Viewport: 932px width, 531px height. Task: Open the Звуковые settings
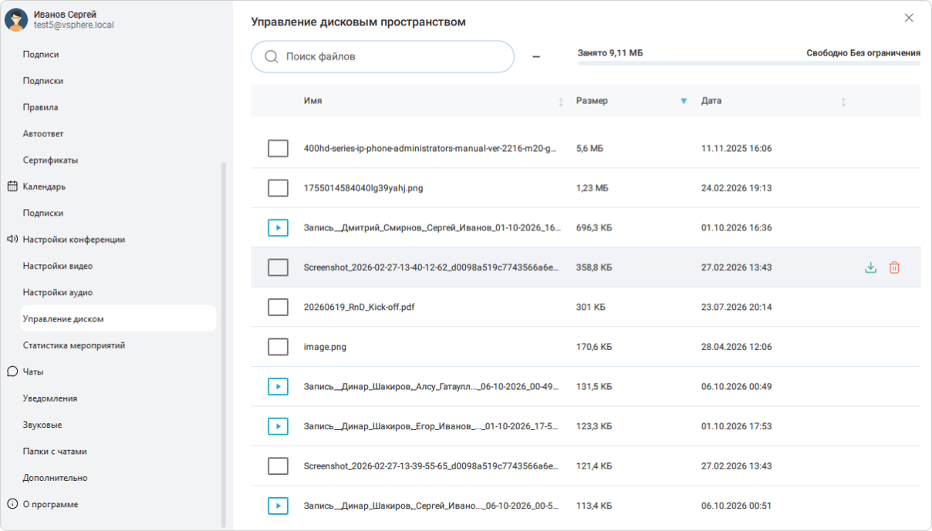tap(42, 425)
